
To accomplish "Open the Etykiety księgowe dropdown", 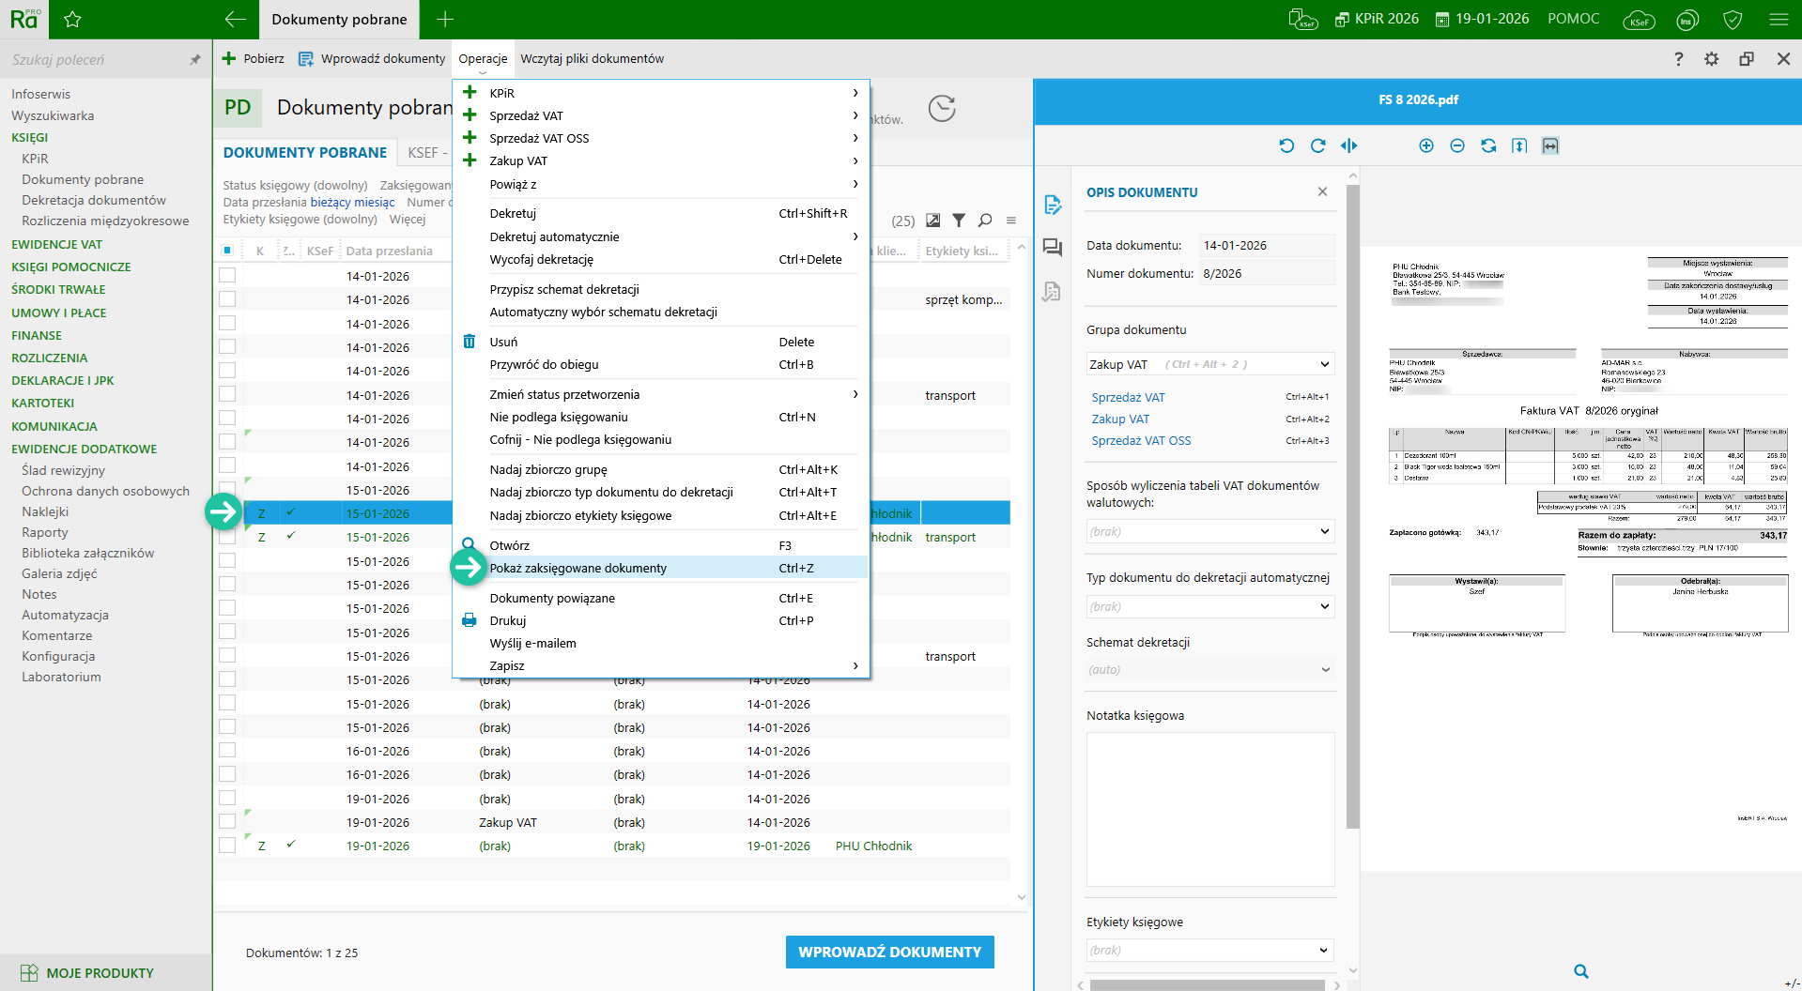I will [x=1324, y=950].
